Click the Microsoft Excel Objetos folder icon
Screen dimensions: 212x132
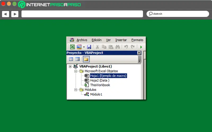click(x=81, y=71)
